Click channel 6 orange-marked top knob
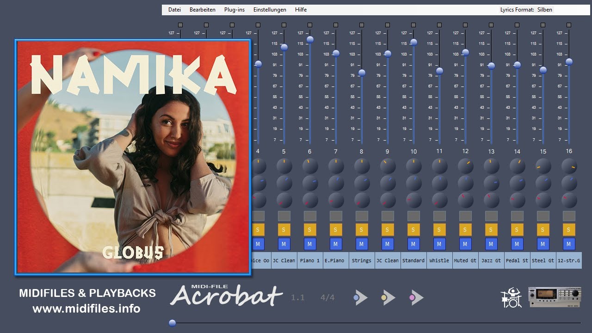 (x=310, y=166)
